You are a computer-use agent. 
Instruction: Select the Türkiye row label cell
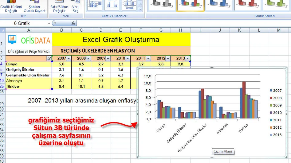(x=29, y=87)
